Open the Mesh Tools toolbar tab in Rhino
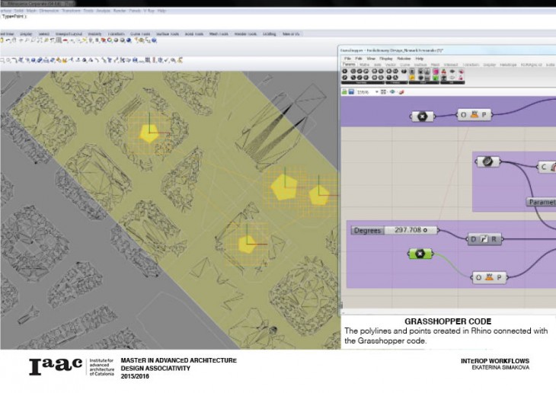 pos(218,34)
